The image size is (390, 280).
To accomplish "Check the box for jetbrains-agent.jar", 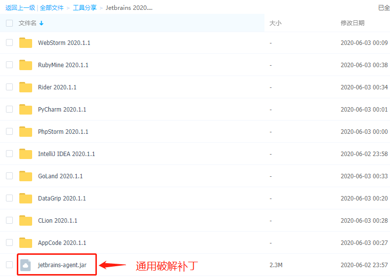I will click(9, 265).
